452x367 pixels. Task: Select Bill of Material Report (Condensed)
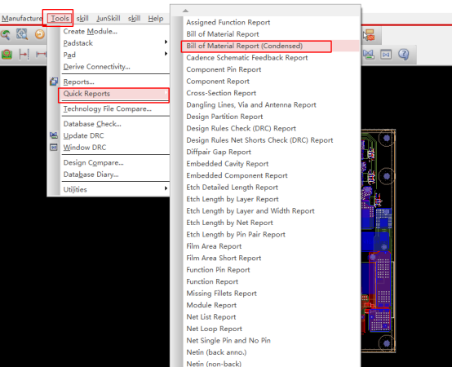(245, 46)
